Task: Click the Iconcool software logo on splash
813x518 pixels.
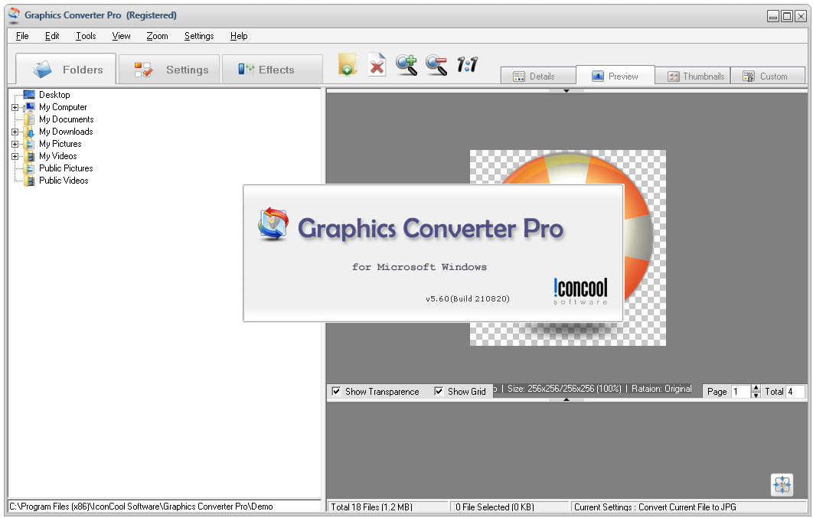Action: tap(580, 292)
